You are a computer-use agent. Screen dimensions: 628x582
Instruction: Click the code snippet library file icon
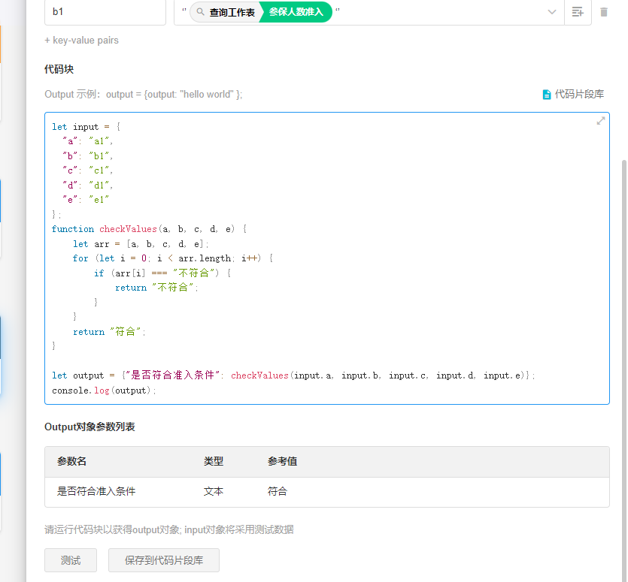(x=547, y=95)
